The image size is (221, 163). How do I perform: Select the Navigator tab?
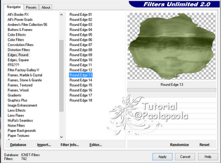tap(13, 7)
